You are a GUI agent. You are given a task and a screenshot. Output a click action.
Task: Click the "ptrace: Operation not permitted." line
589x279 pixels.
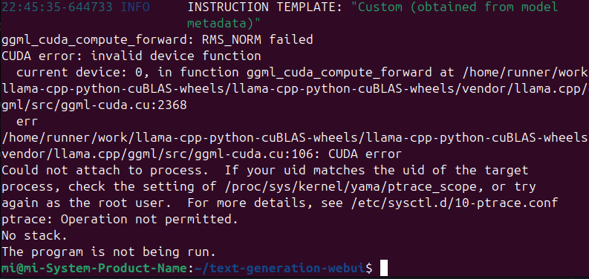coord(120,220)
